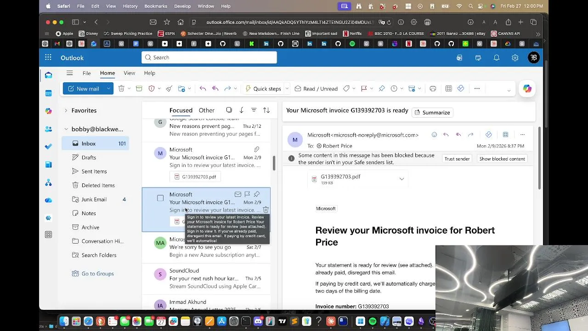Expand the Favorites section
Viewport: 588px width, 331px height.
pyautogui.click(x=66, y=110)
